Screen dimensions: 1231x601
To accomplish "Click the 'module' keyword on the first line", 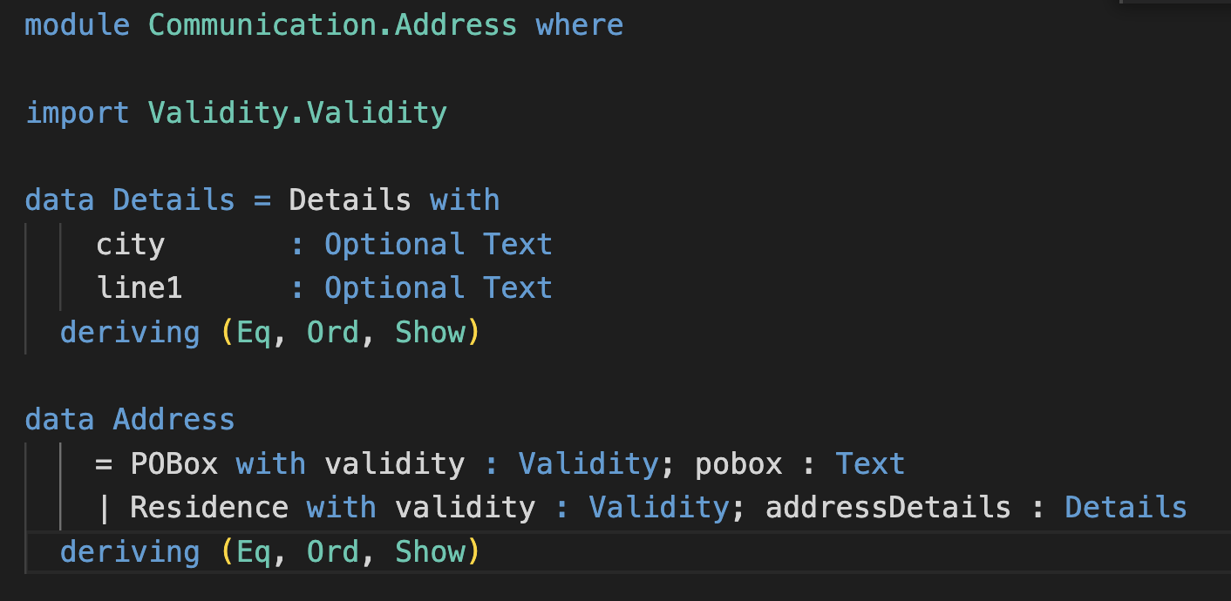I will coord(77,24).
